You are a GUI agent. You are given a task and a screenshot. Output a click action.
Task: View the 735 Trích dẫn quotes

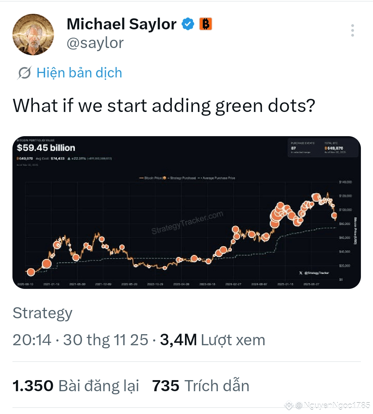click(x=201, y=386)
